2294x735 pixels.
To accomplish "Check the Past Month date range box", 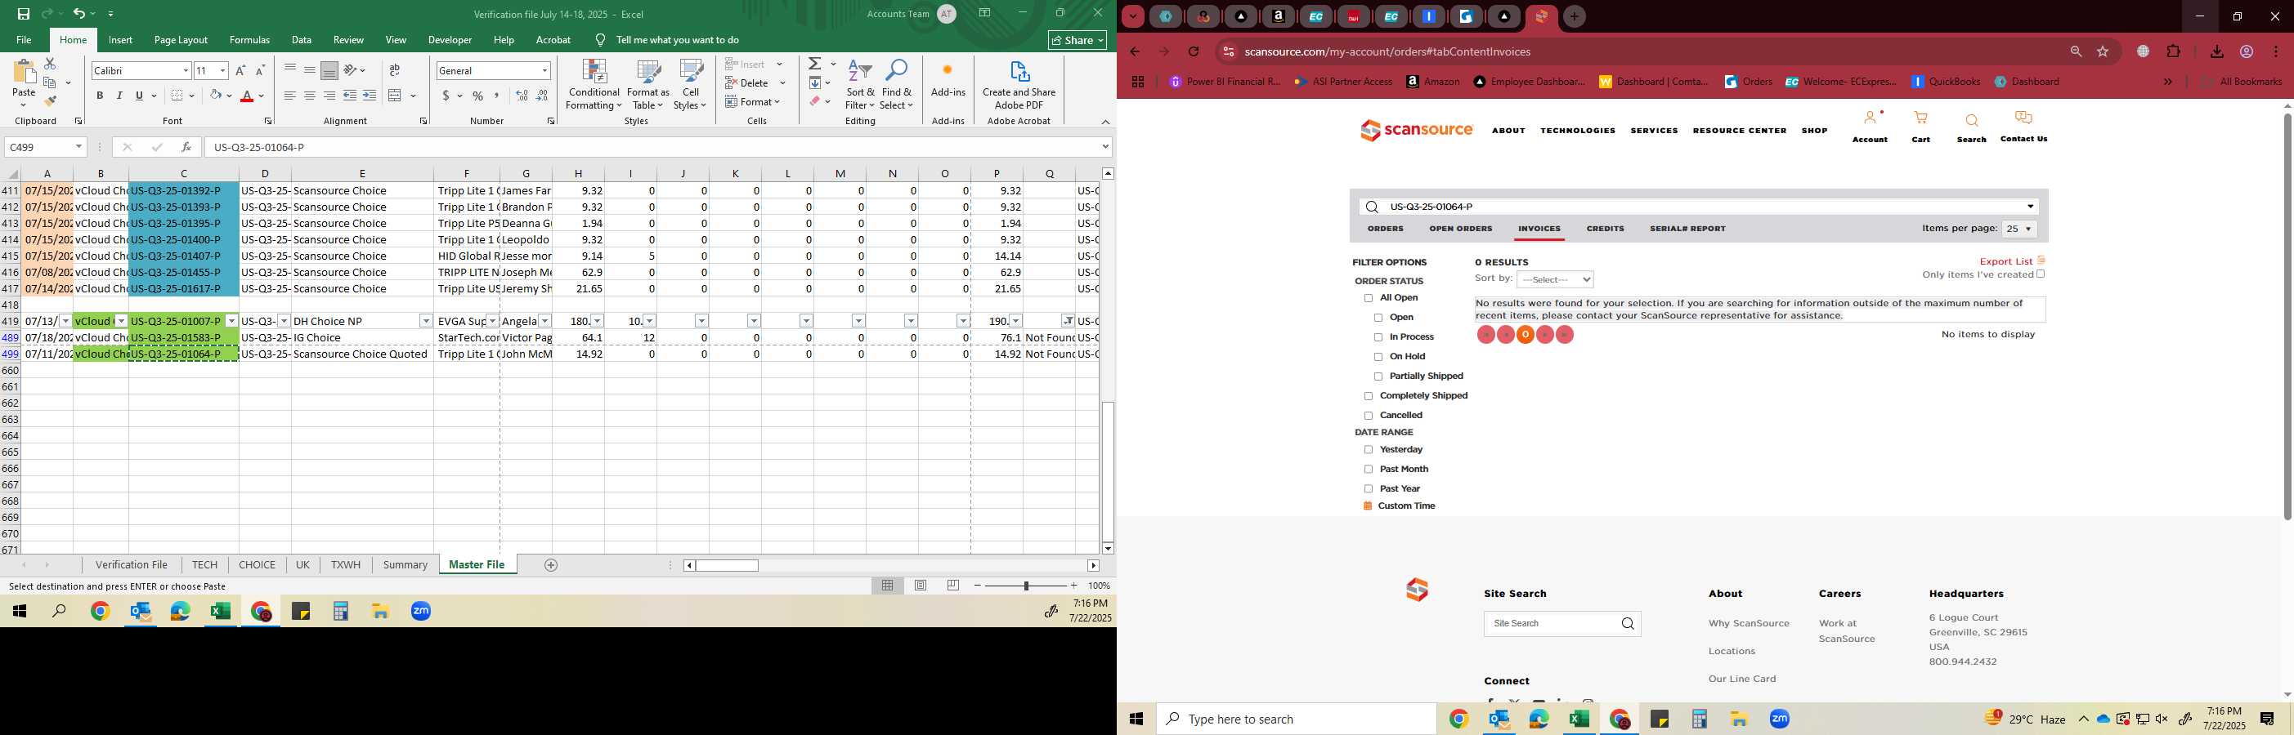I will [1369, 470].
